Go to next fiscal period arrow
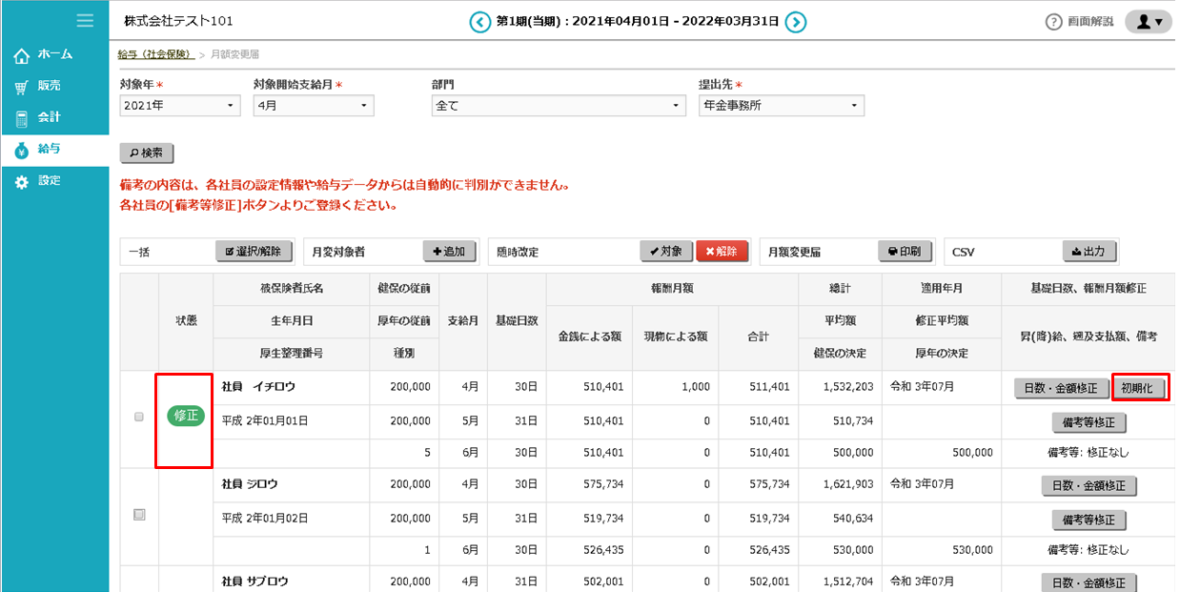 797,21
